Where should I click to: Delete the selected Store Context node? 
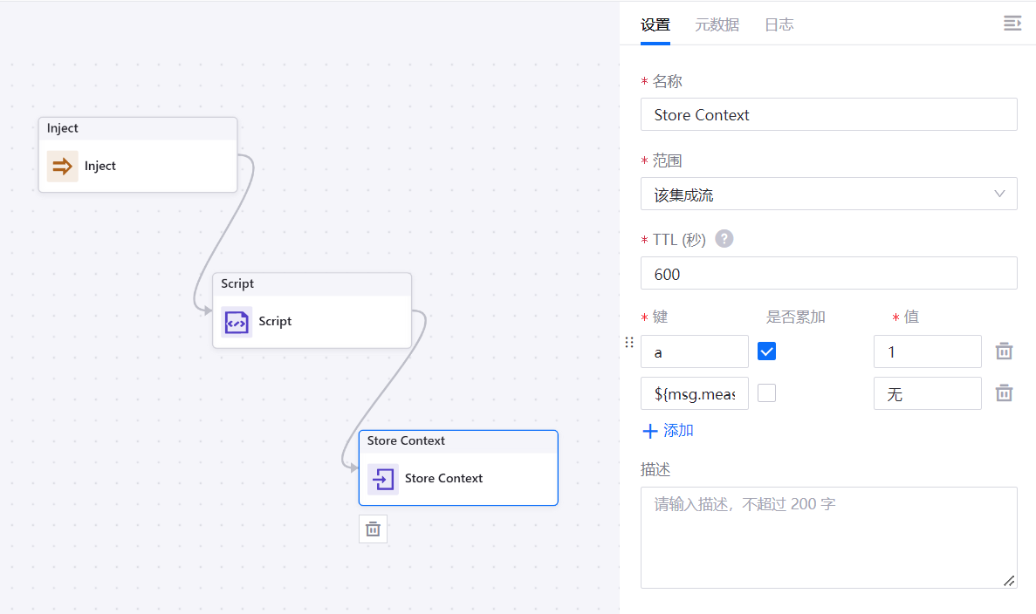[x=373, y=529]
